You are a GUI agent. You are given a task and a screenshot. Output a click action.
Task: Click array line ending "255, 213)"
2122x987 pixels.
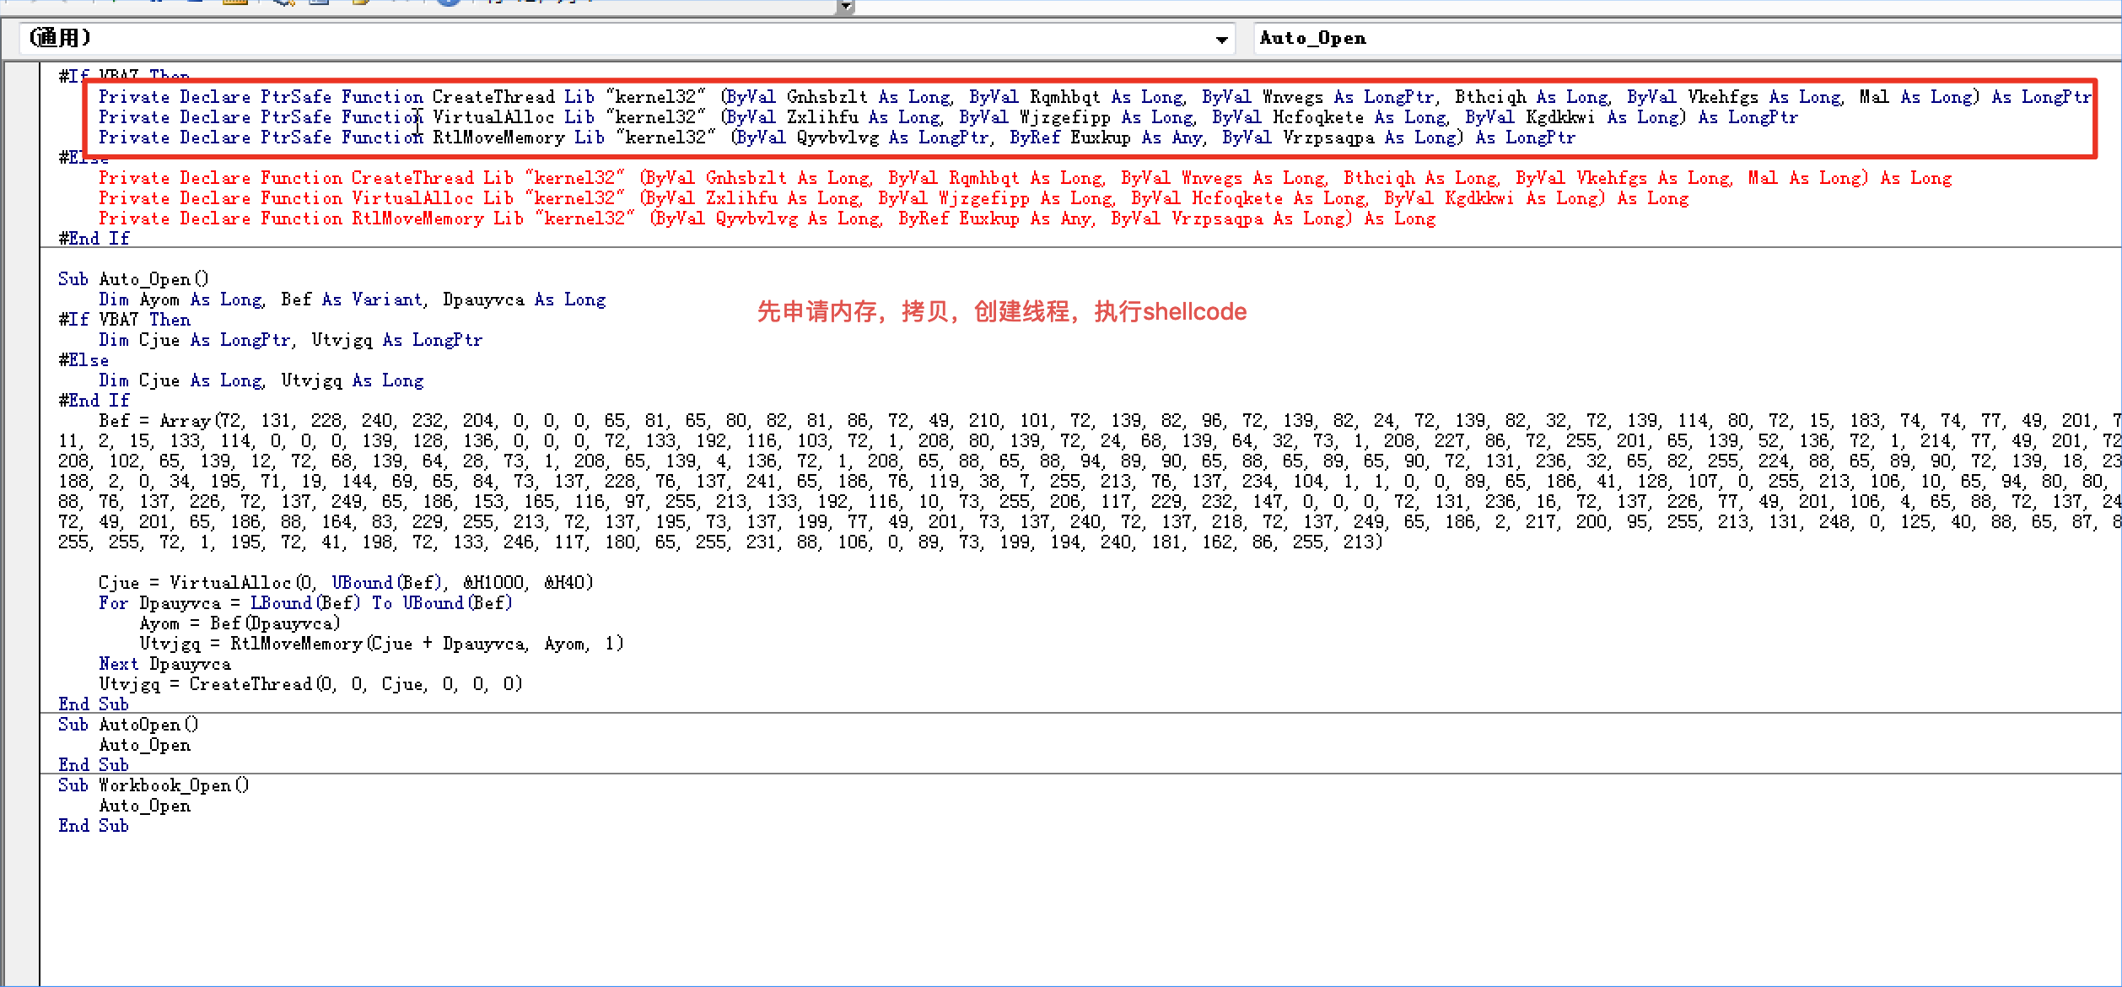point(720,542)
